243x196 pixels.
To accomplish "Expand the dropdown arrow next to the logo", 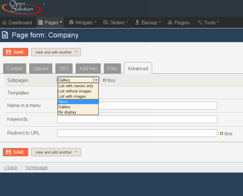I will click(x=44, y=4).
